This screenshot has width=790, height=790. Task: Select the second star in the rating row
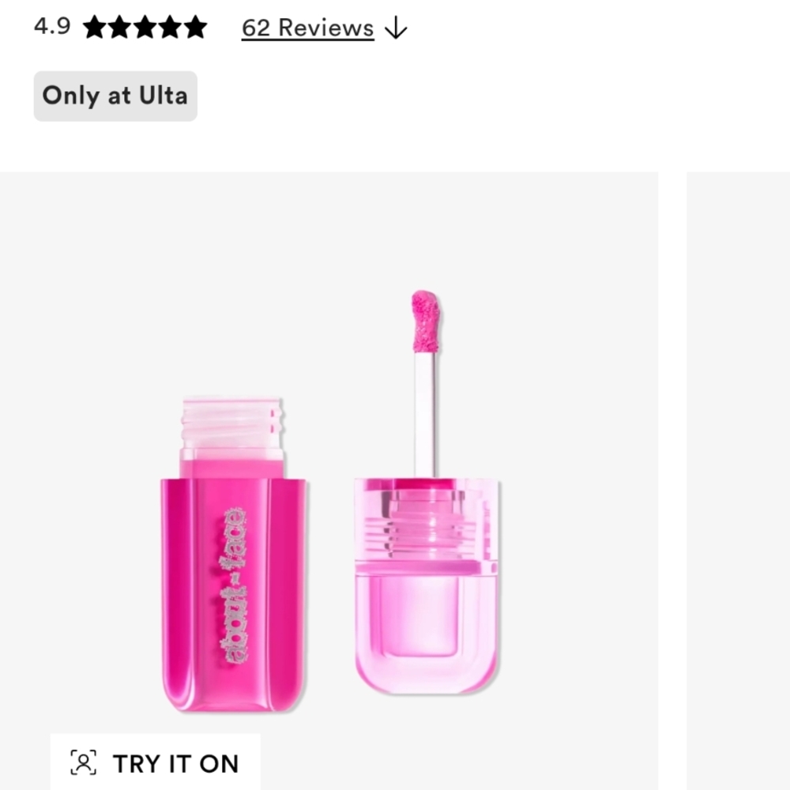pyautogui.click(x=120, y=28)
